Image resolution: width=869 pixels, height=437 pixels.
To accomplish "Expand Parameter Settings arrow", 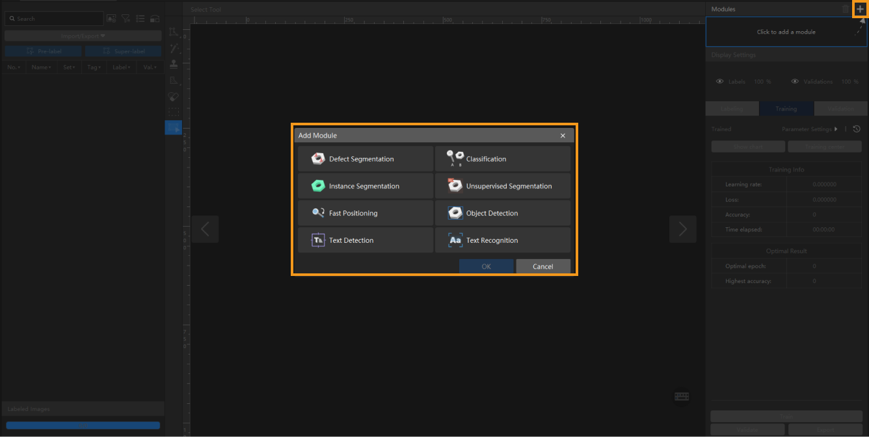I will click(x=836, y=129).
